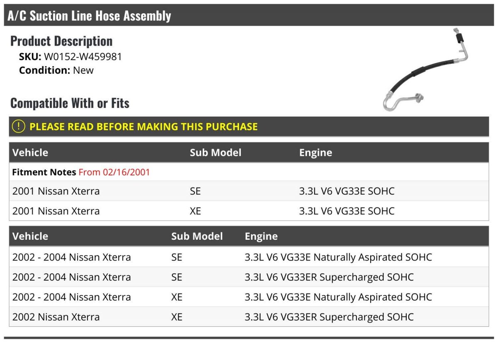
Task: Click the Vehicle header in second table
Action: pos(30,236)
